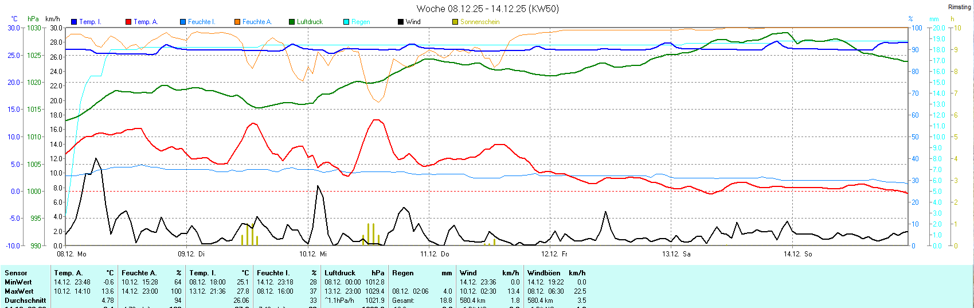Image resolution: width=974 pixels, height=308 pixels.
Task: Select the 10.12. Mi date marker
Action: pyautogui.click(x=313, y=254)
